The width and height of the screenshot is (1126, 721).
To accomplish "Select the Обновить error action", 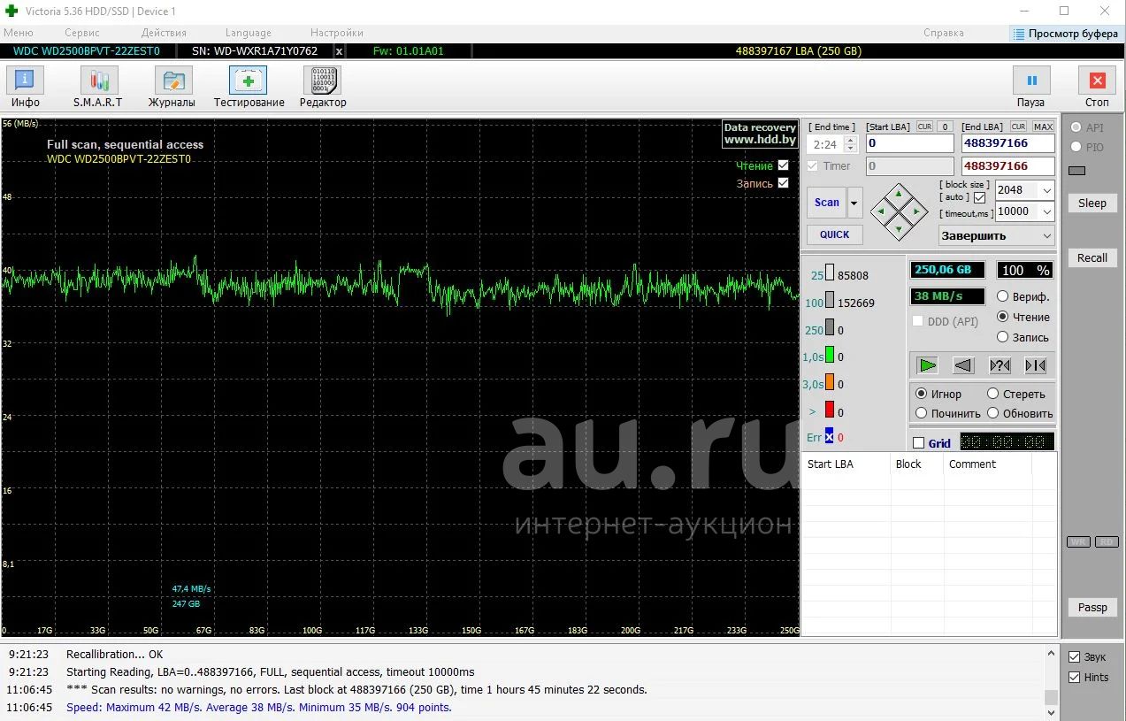I will click(x=992, y=413).
